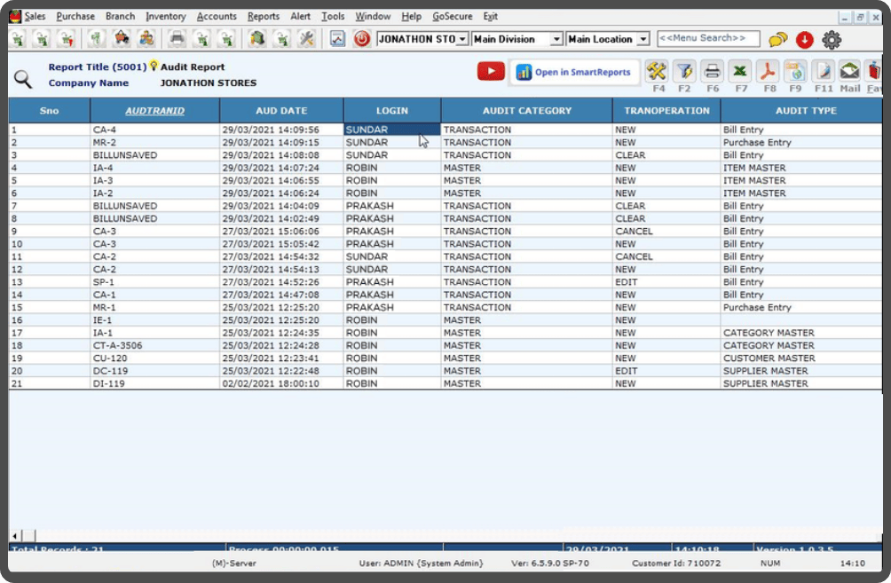Image resolution: width=891 pixels, height=583 pixels.
Task: Print the audit report with the F6 icon
Action: click(x=710, y=70)
